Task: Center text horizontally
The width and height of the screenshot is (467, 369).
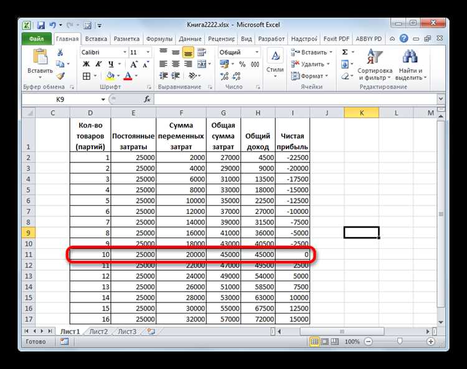Action: (176, 64)
